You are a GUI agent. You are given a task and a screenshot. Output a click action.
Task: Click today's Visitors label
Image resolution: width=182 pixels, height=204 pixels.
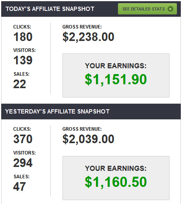[x=25, y=50]
